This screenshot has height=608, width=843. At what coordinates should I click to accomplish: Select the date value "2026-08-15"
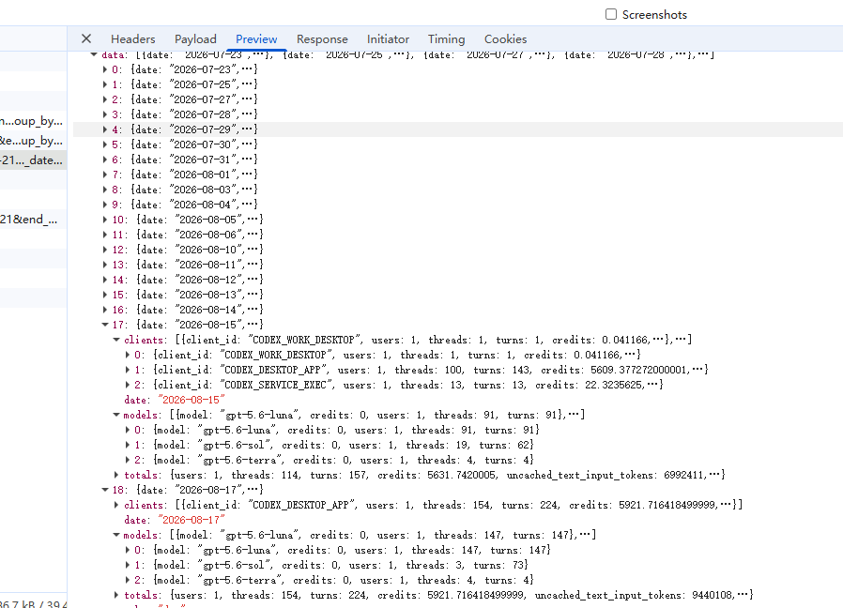[192, 400]
